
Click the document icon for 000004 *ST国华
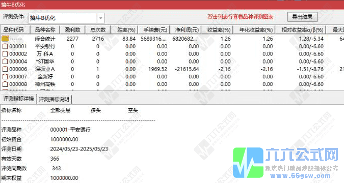5,62
